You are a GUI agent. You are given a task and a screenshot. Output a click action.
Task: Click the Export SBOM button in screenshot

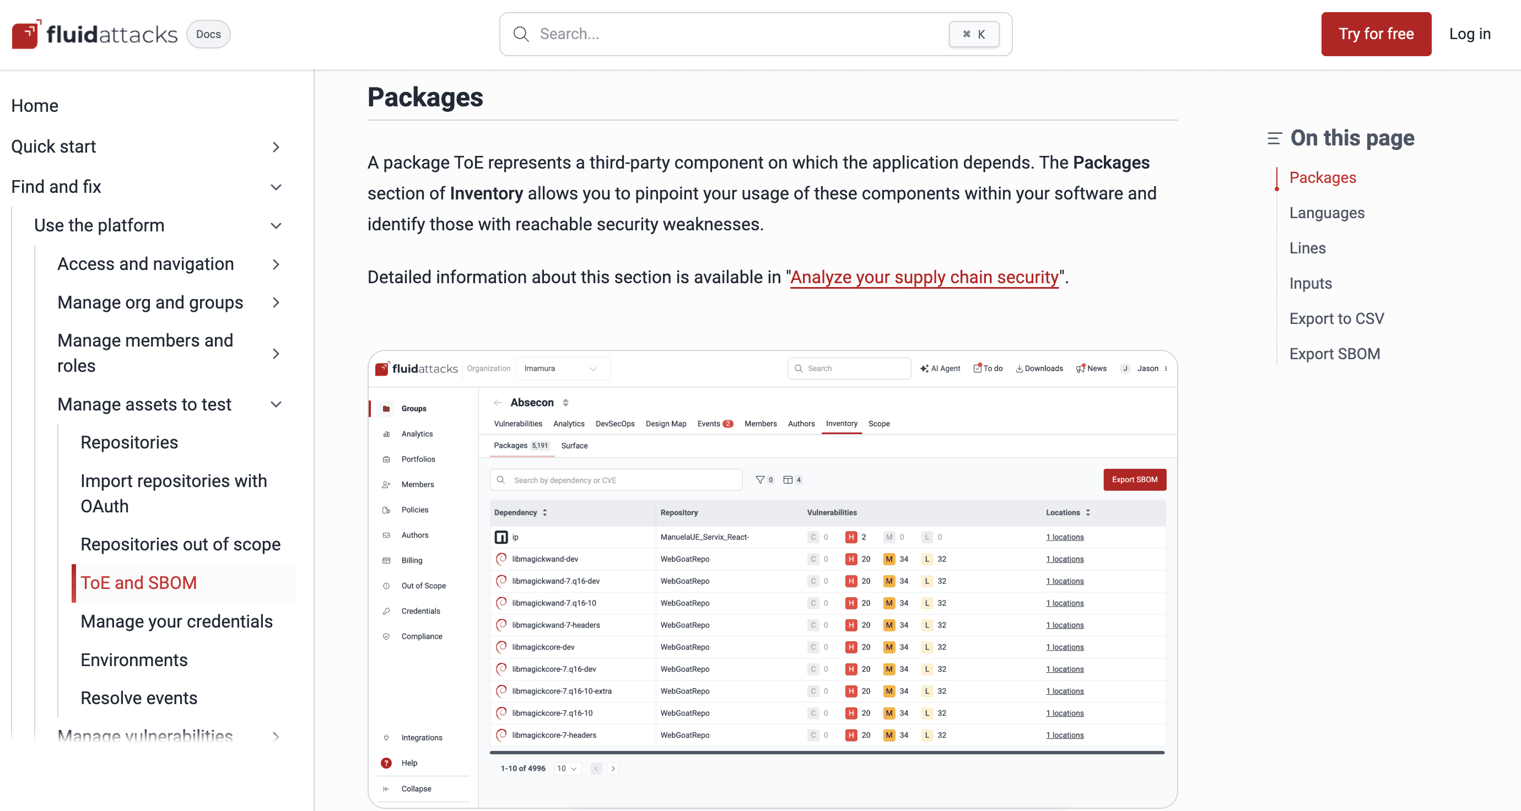click(1134, 480)
